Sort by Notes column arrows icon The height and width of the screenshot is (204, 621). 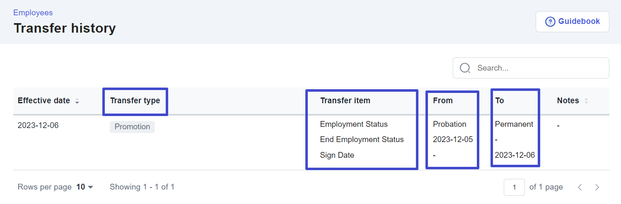[586, 101]
